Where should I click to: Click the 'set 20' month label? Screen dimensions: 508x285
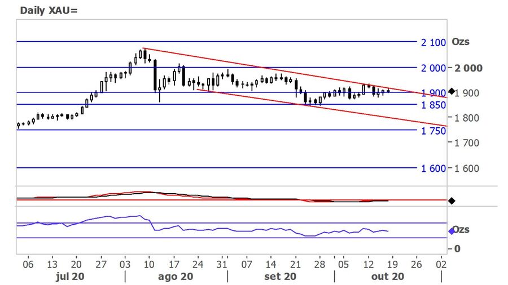point(280,277)
